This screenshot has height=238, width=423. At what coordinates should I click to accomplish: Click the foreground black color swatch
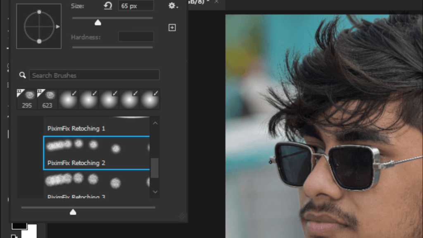19,226
